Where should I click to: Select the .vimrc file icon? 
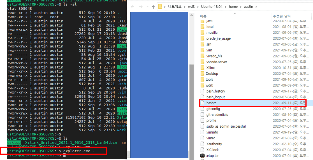point(202,138)
